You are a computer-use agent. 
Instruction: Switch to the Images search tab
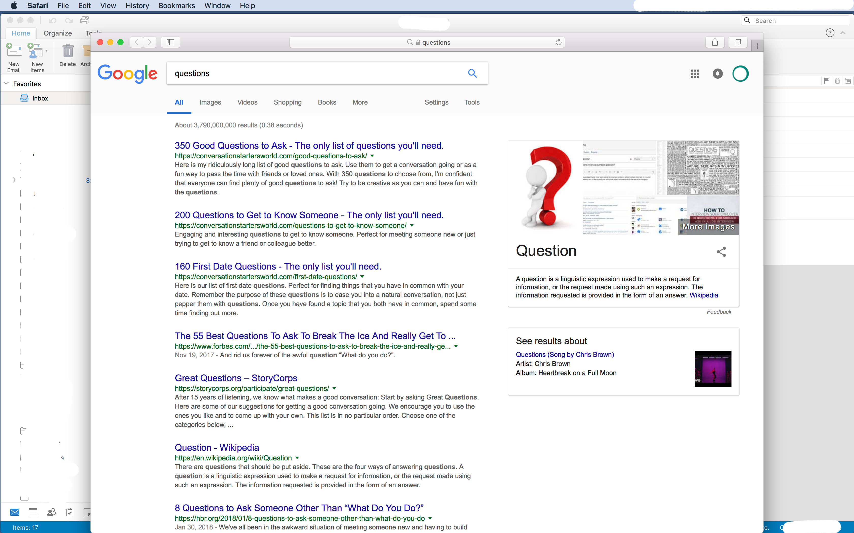[x=210, y=102]
